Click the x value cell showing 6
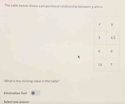 tap(100, 51)
